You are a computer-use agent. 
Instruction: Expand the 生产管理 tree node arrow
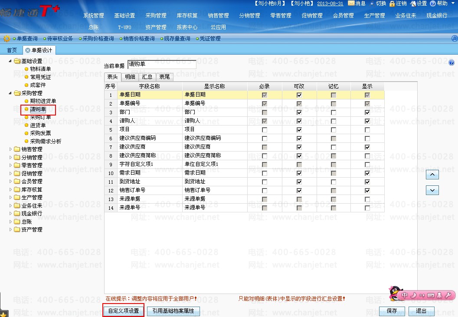pyautogui.click(x=10, y=198)
